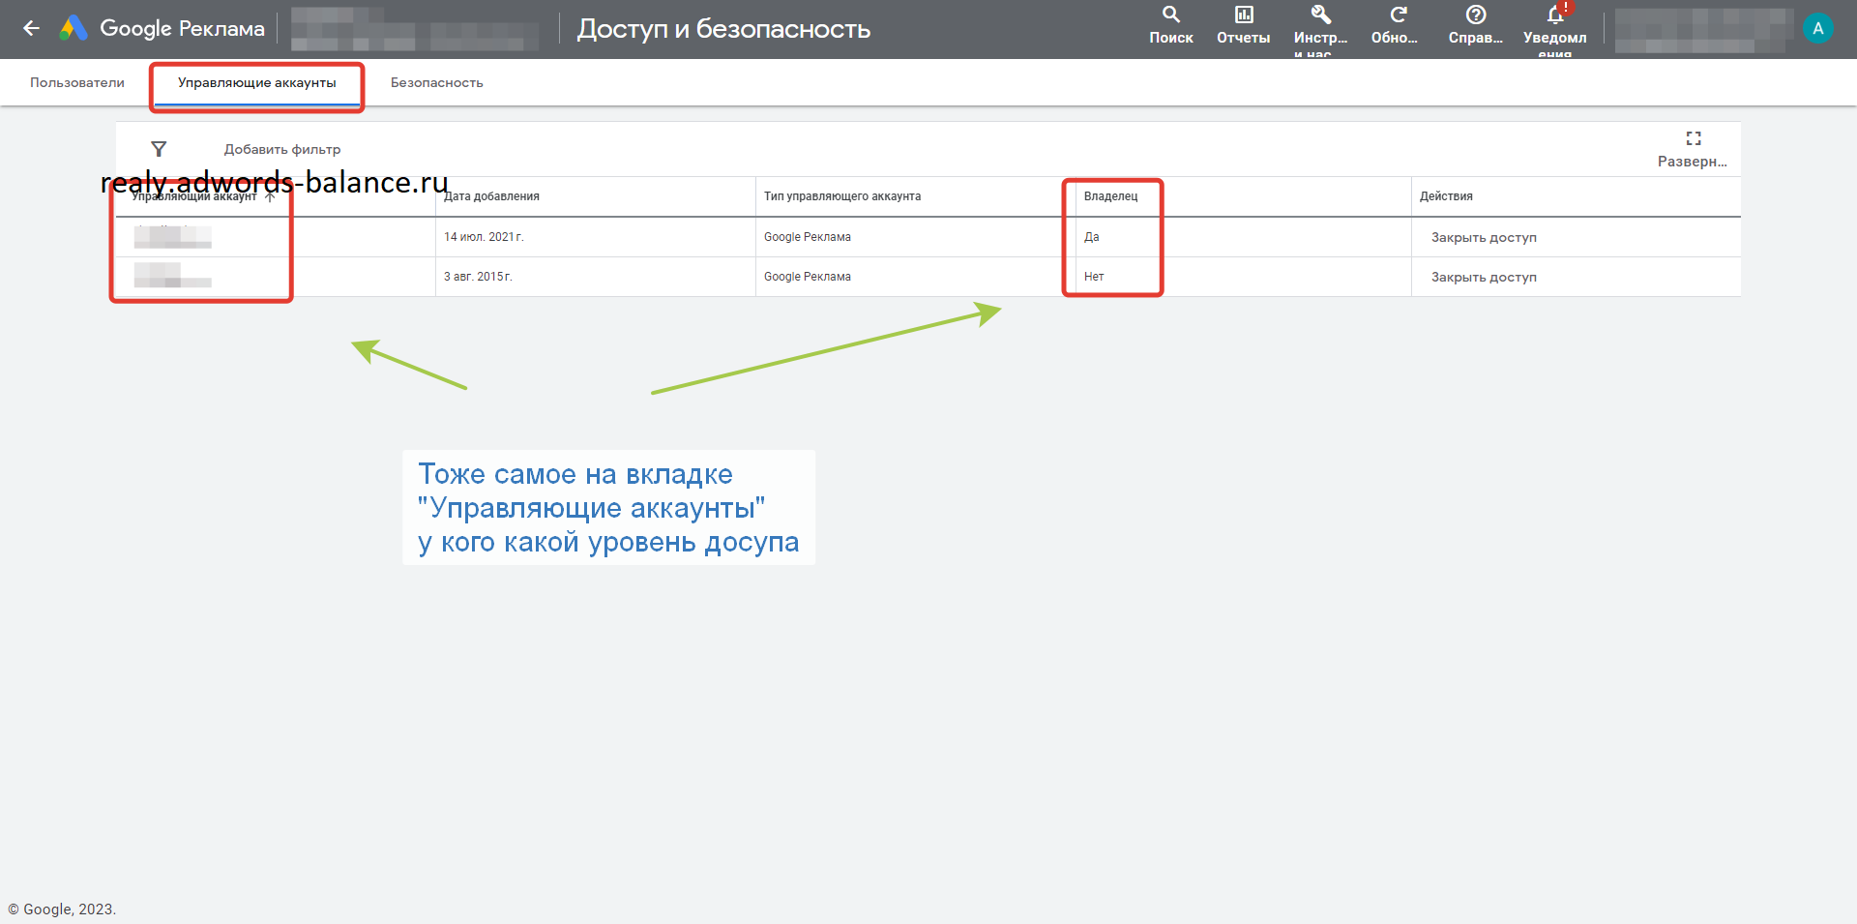Viewport: 1857px width, 924px height.
Task: Click the back arrow in header
Action: 31,28
